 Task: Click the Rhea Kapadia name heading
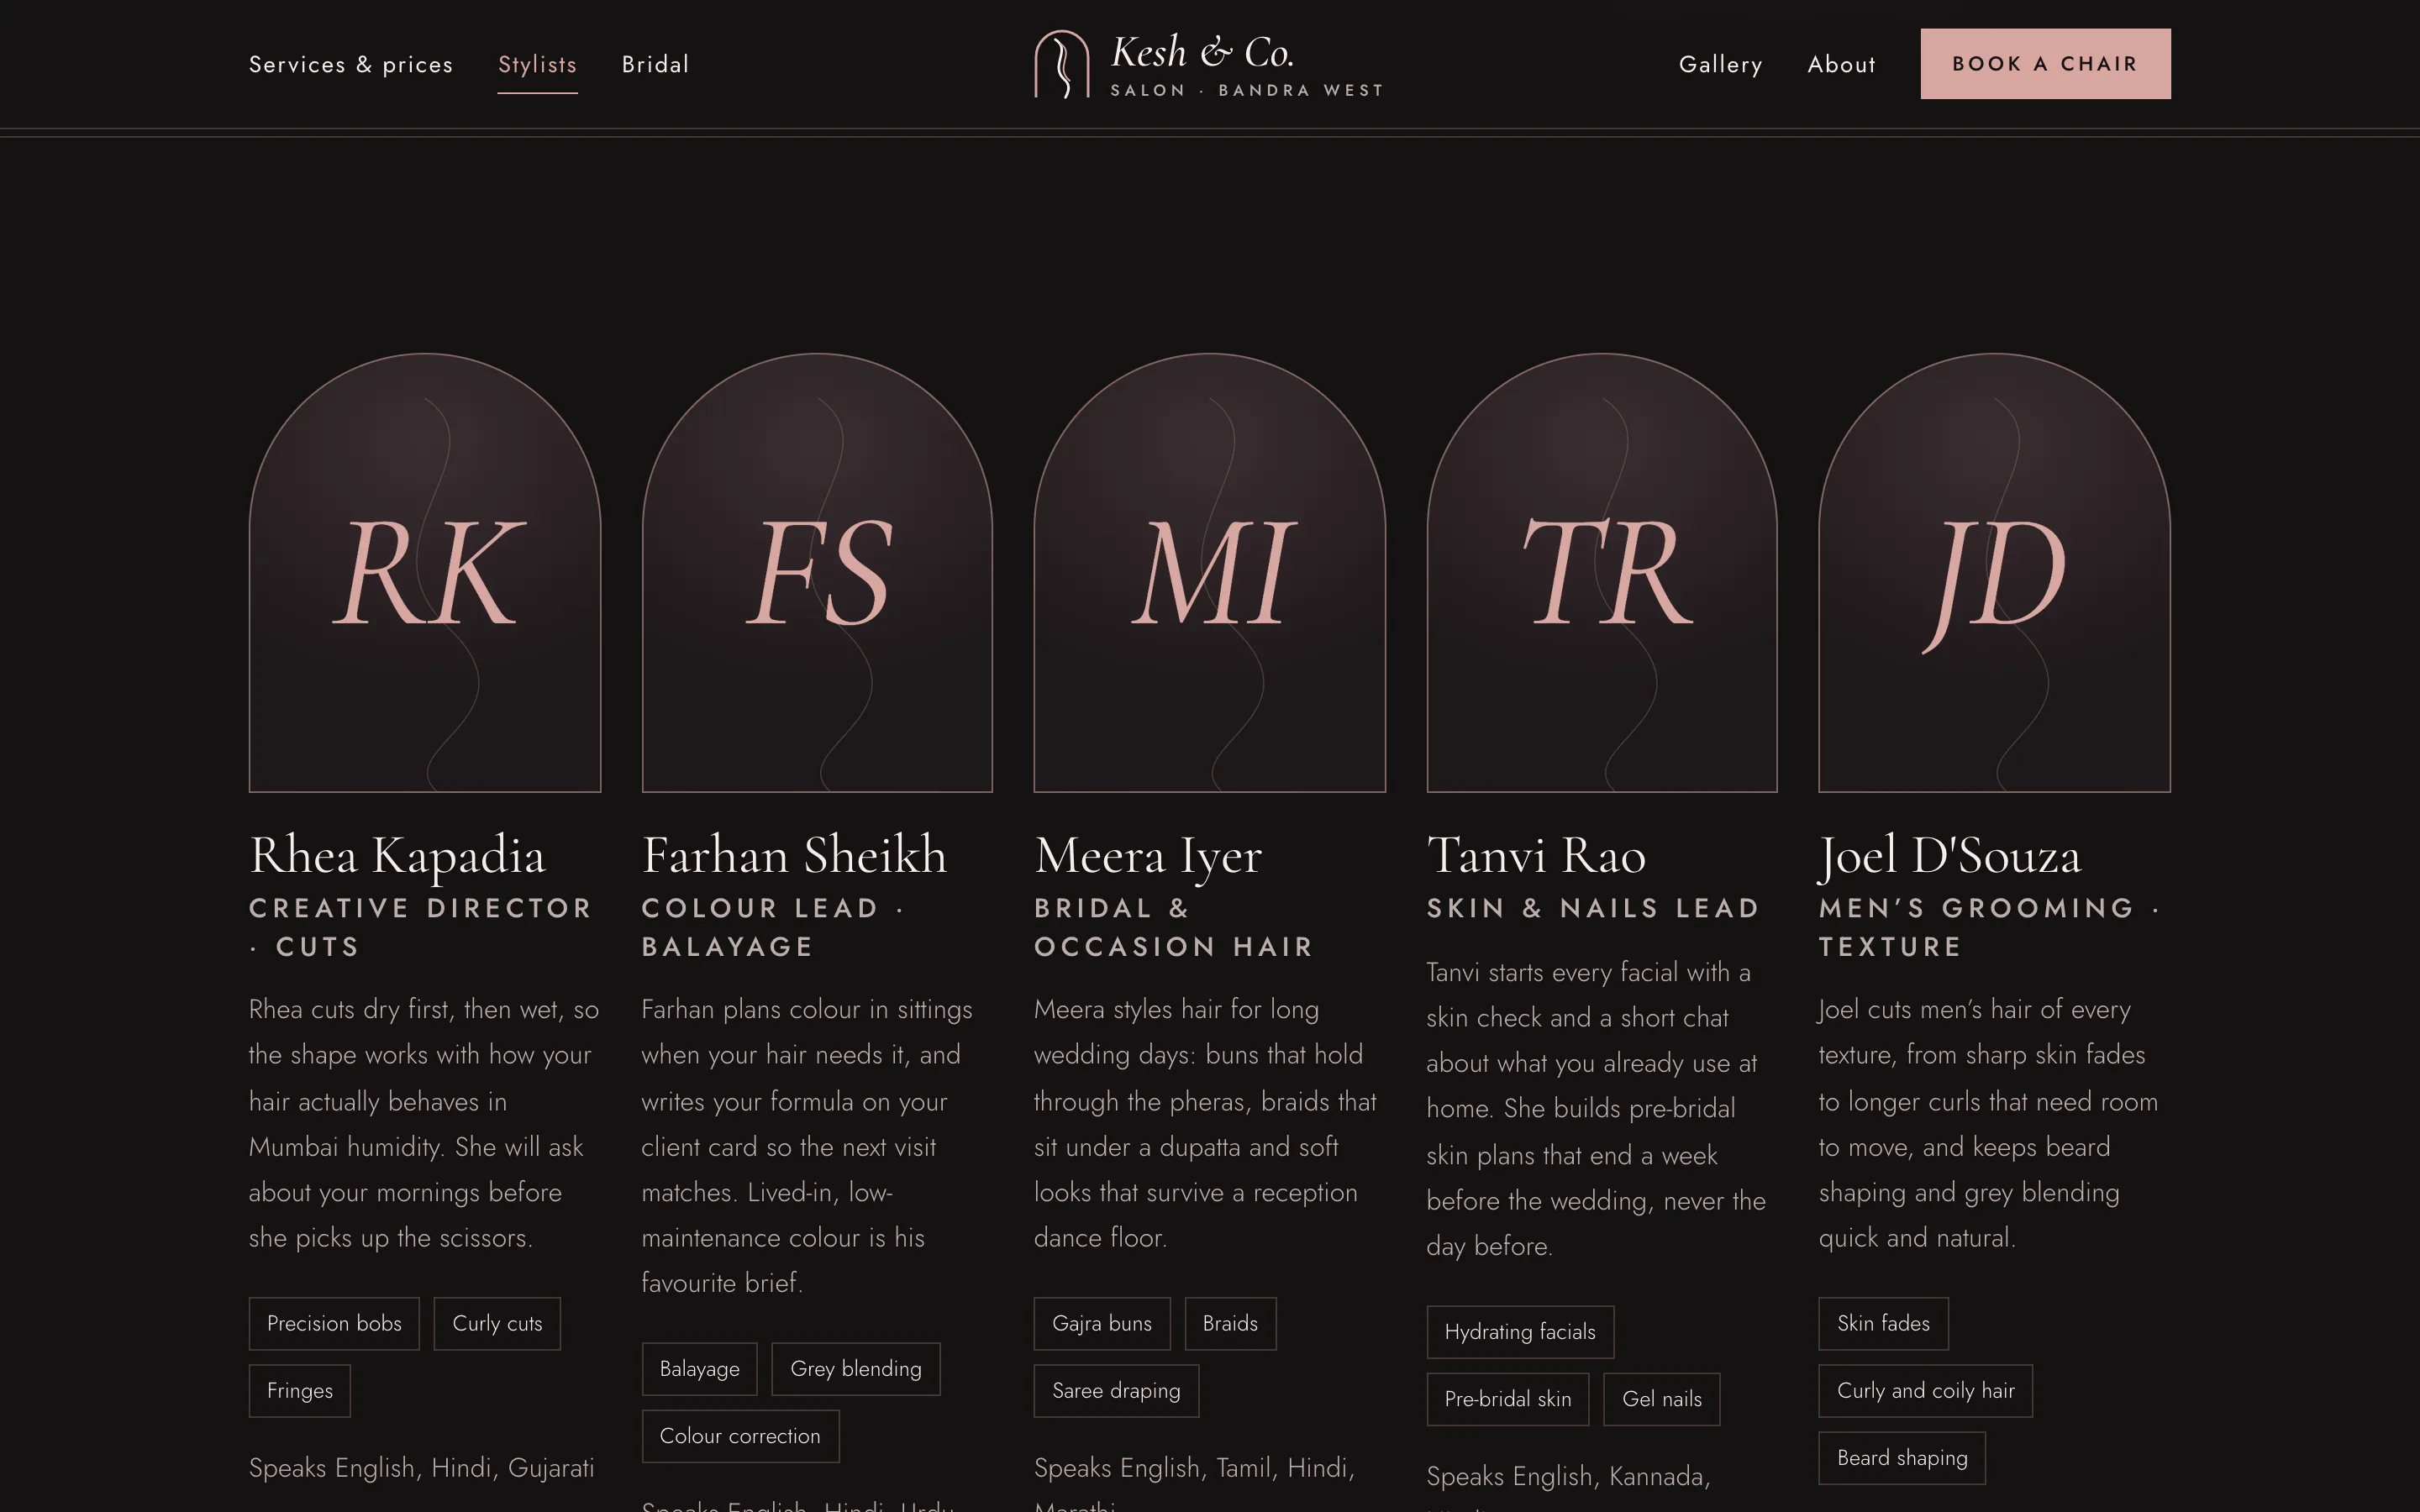click(397, 856)
